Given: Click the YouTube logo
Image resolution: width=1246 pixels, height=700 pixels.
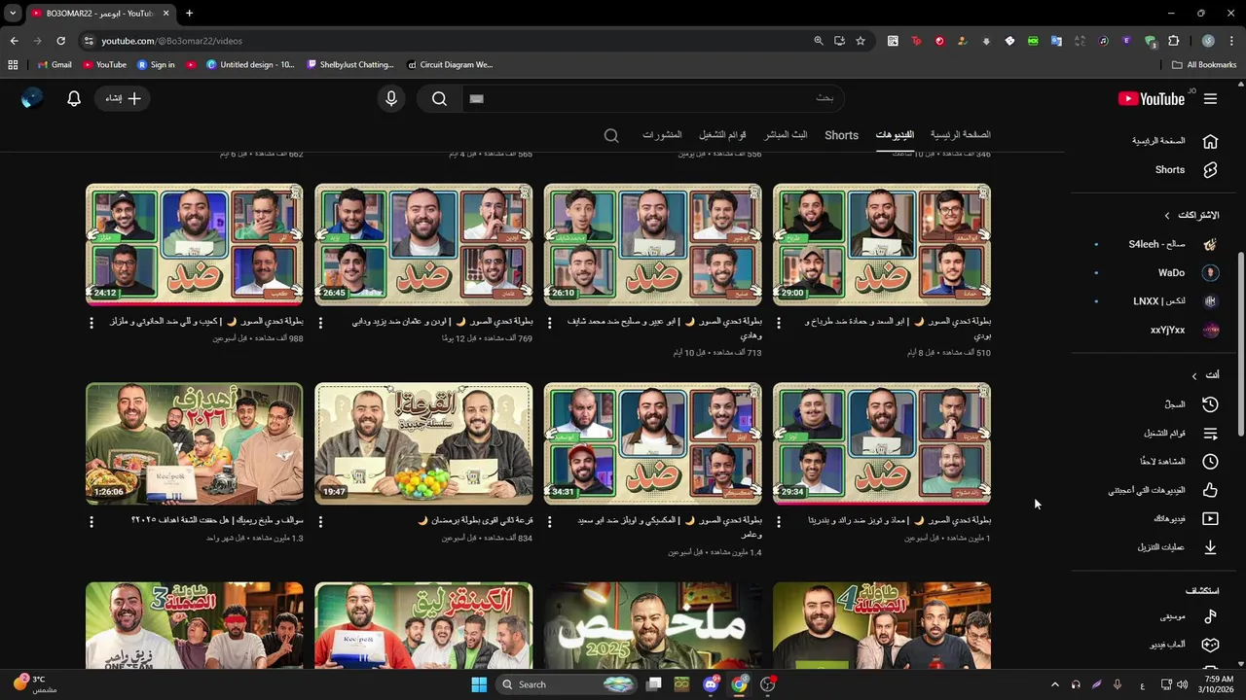Looking at the screenshot, I should tap(1152, 98).
